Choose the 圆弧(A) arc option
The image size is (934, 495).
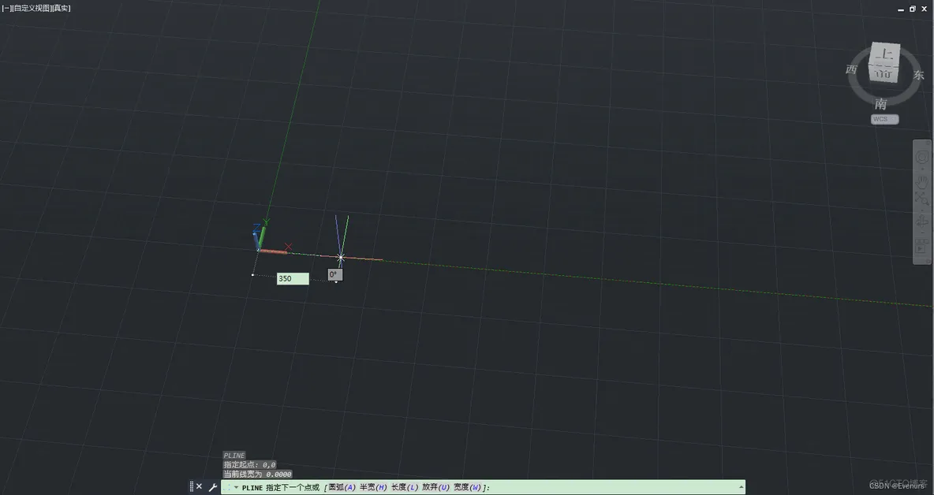click(x=342, y=487)
